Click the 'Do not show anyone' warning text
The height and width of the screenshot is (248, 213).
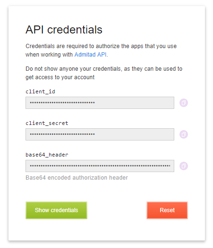[104, 73]
